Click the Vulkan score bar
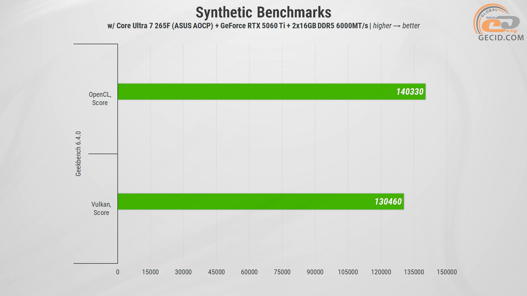This screenshot has height=296, width=527. 261,201
